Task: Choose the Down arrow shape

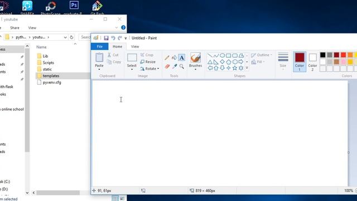Action: tap(222, 68)
